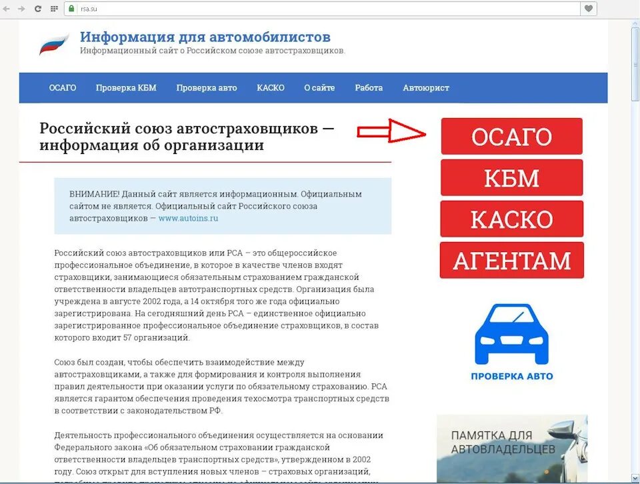
Task: Open the О сайте menu item
Action: click(x=319, y=88)
